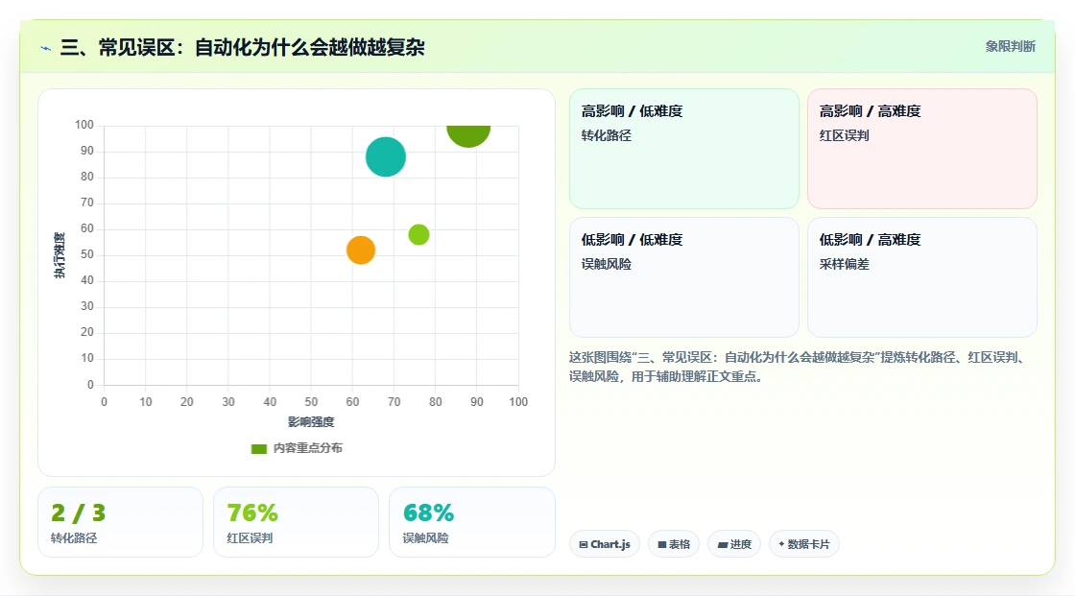Click the 误触风险 text in the quadrant card

pos(606,264)
